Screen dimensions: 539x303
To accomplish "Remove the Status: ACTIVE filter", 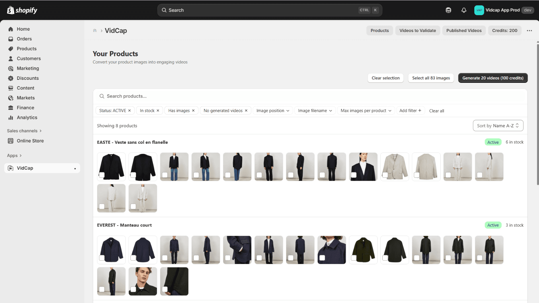I will (x=129, y=110).
